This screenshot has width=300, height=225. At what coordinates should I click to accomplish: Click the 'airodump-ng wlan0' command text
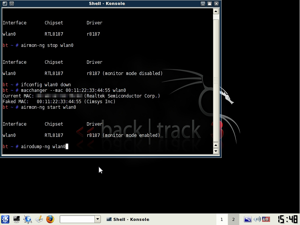(43, 147)
